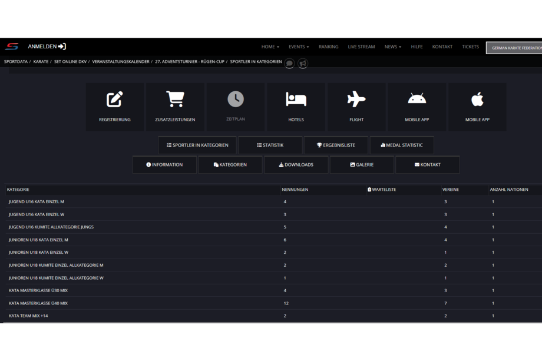
Task: Expand the News dropdown menu
Action: [x=392, y=47]
